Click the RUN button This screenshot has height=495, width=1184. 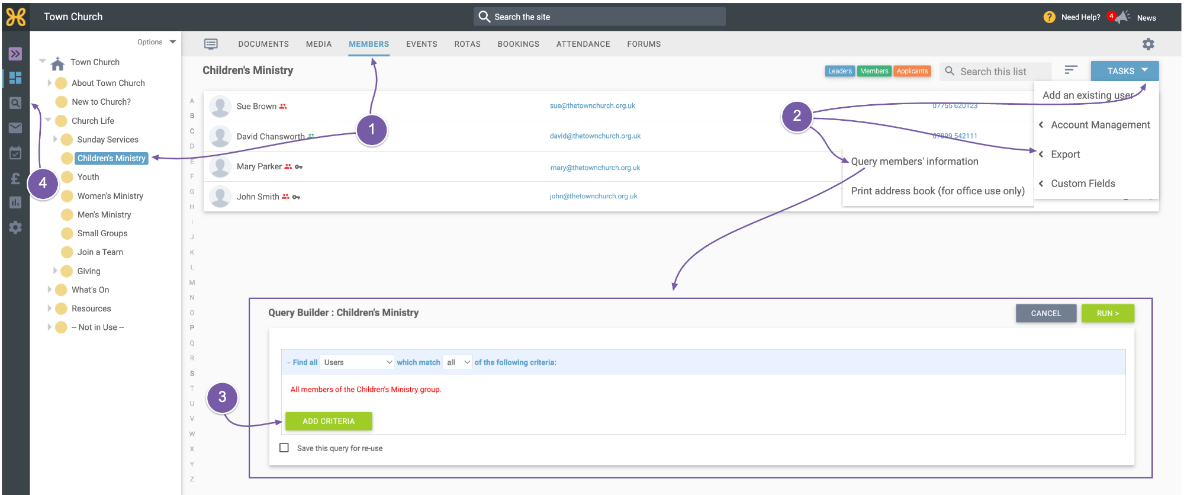point(1108,313)
